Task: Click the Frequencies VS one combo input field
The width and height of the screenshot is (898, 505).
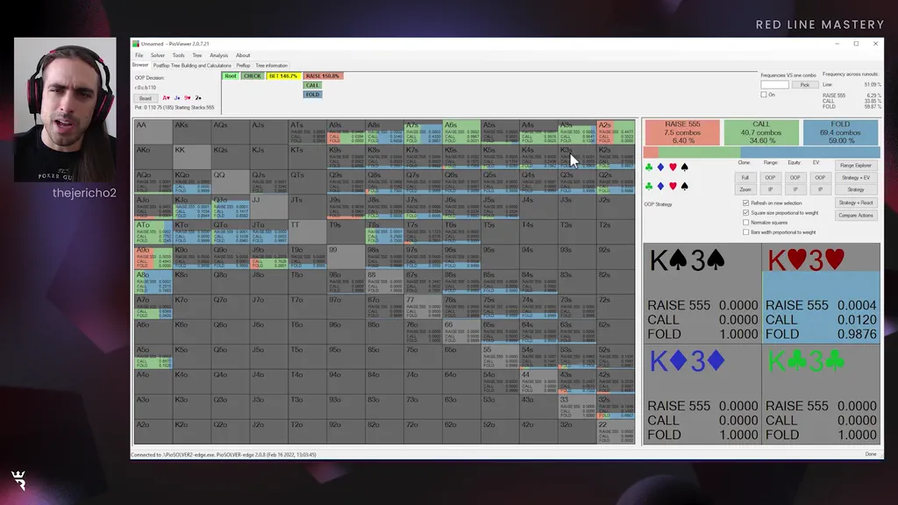Action: (775, 85)
